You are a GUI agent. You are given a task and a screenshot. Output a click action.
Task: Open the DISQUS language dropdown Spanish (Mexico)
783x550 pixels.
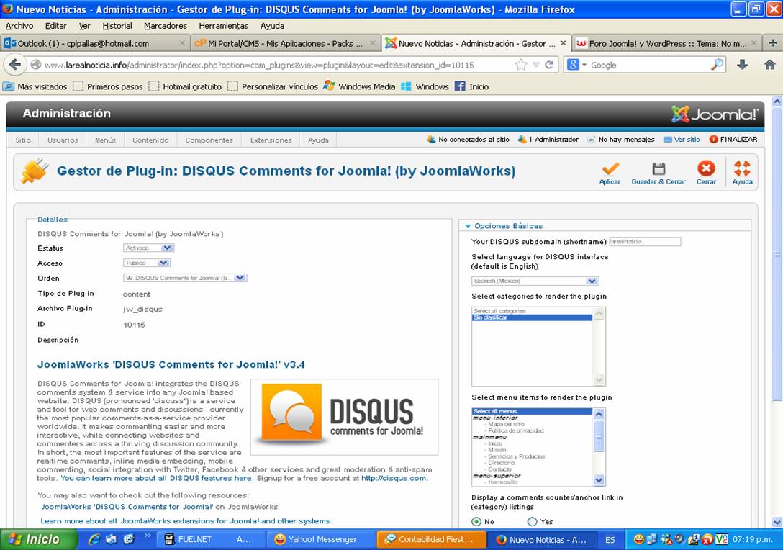[535, 281]
